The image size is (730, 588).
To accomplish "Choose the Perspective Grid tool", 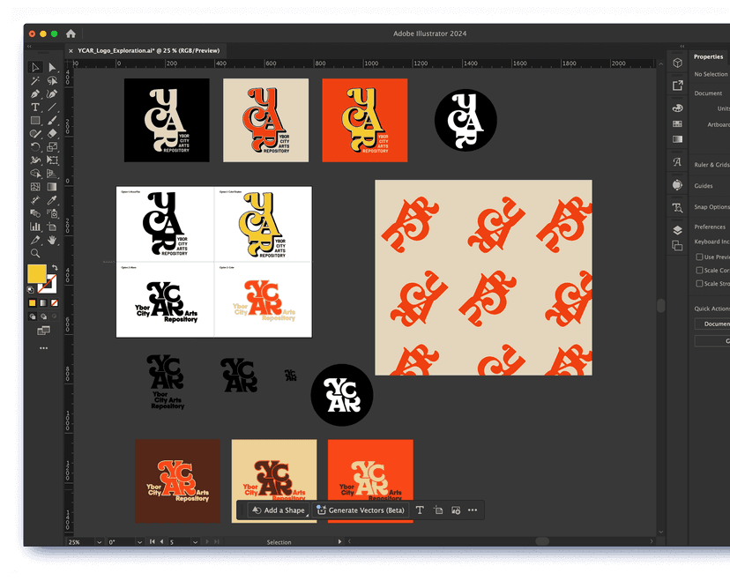I will [52, 174].
